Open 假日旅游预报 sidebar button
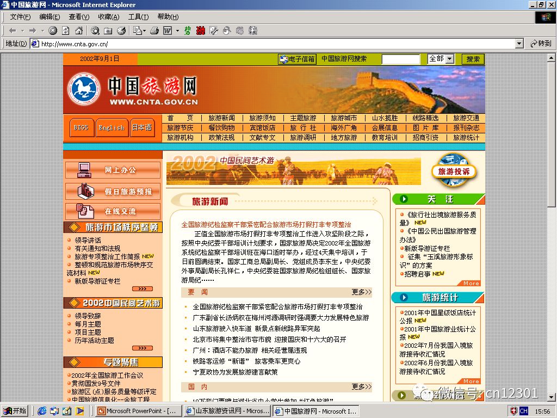 pyautogui.click(x=113, y=191)
